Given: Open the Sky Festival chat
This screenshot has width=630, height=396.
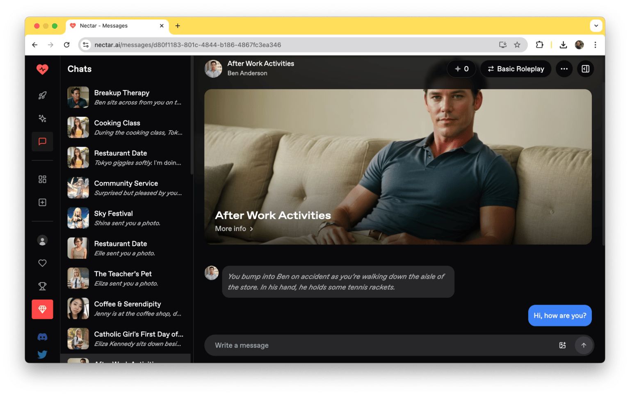Looking at the screenshot, I should click(126, 218).
